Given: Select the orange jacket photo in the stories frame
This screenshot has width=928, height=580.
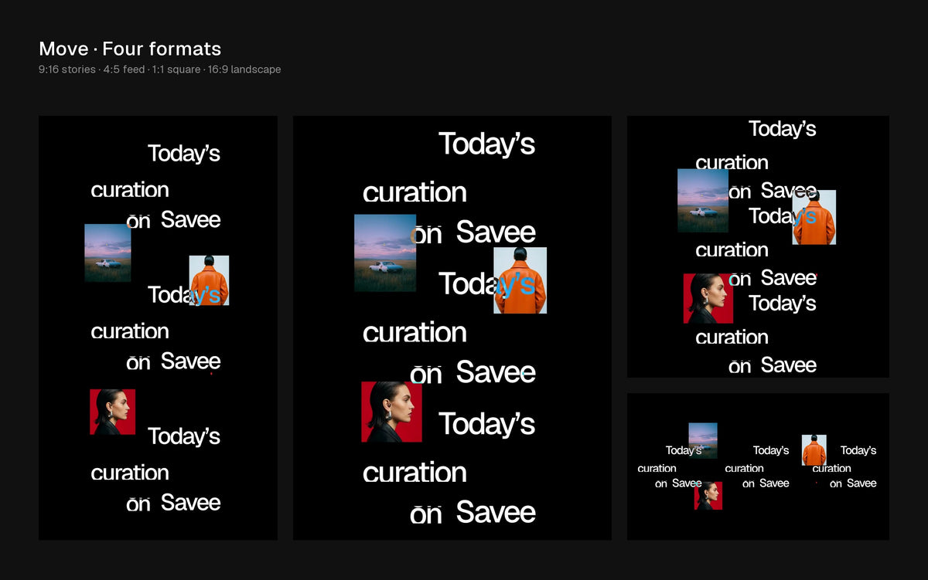Looking at the screenshot, I should (x=209, y=280).
